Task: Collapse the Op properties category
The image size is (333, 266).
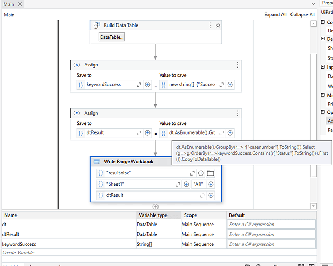Action: click(323, 112)
